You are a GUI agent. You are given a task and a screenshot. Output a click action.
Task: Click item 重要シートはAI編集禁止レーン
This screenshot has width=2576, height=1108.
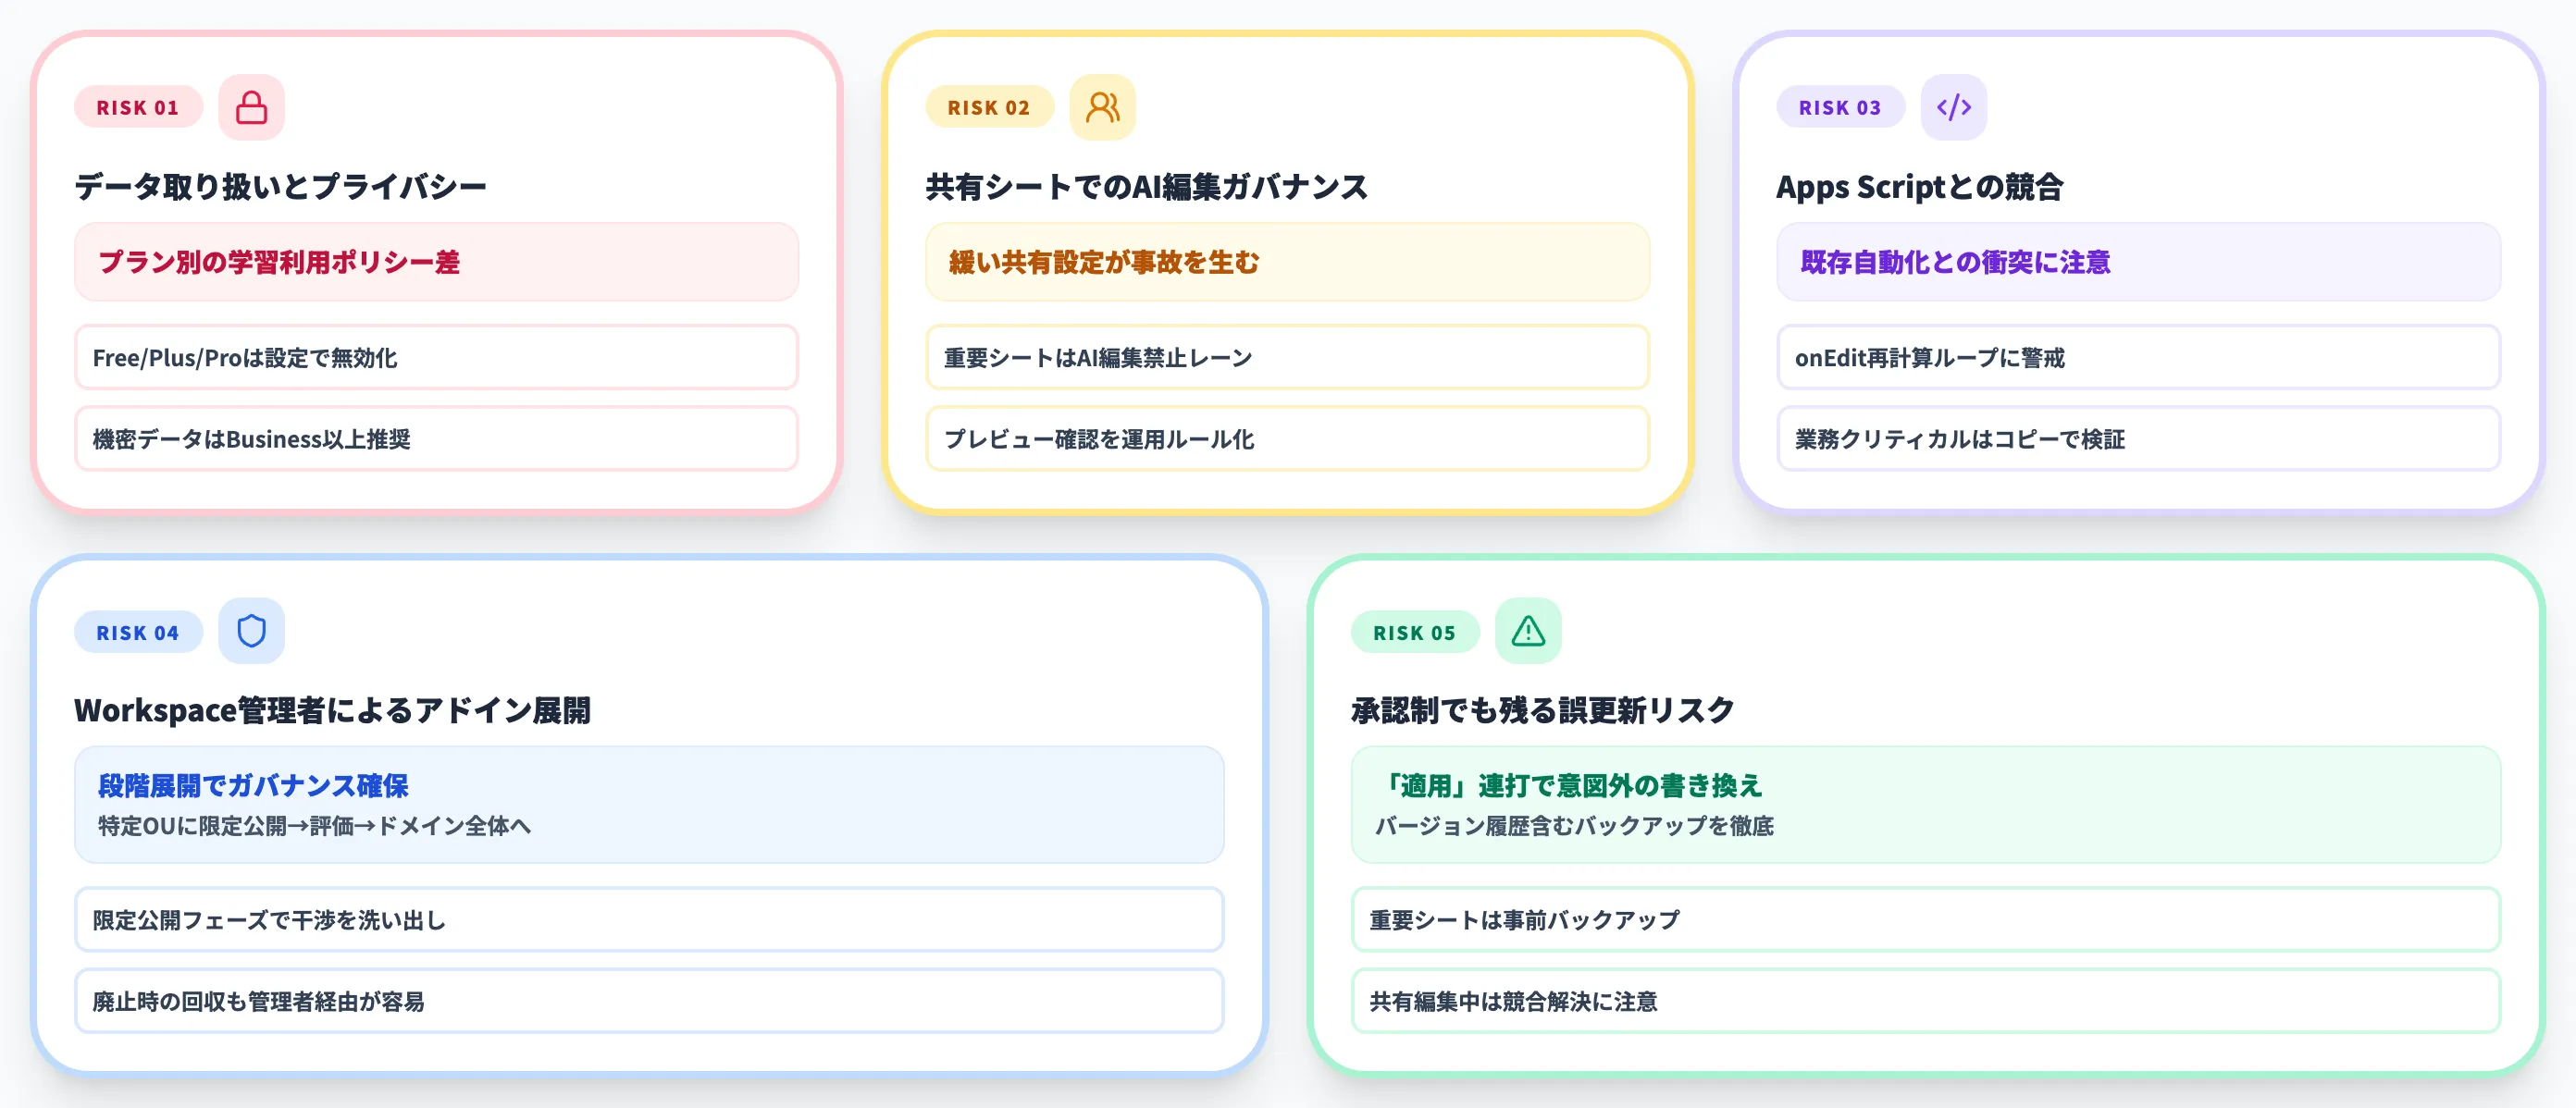click(x=1287, y=357)
